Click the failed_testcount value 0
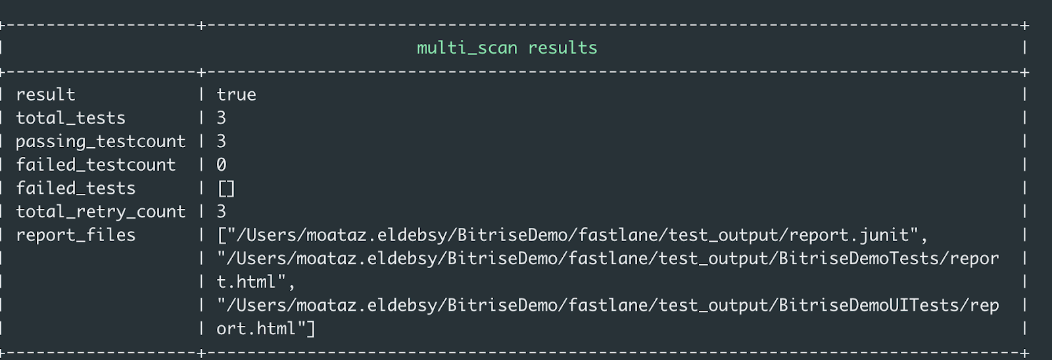The image size is (1052, 360). tap(222, 165)
